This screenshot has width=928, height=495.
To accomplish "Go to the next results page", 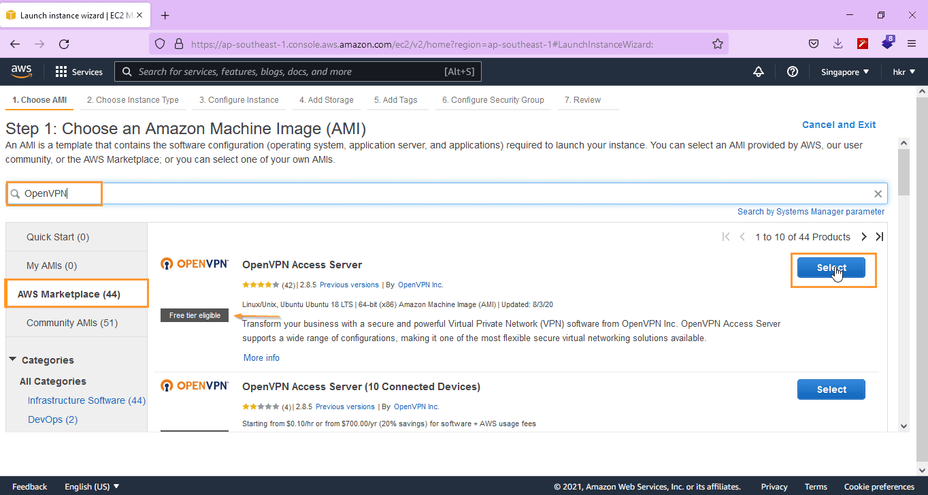I will pyautogui.click(x=864, y=237).
